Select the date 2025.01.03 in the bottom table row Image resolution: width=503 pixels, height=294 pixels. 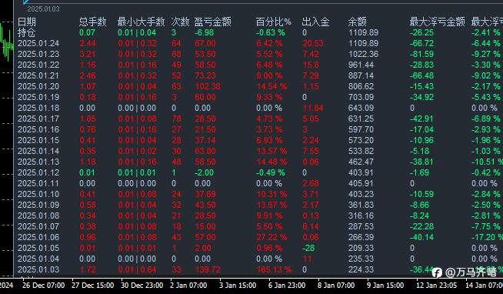tap(38, 269)
